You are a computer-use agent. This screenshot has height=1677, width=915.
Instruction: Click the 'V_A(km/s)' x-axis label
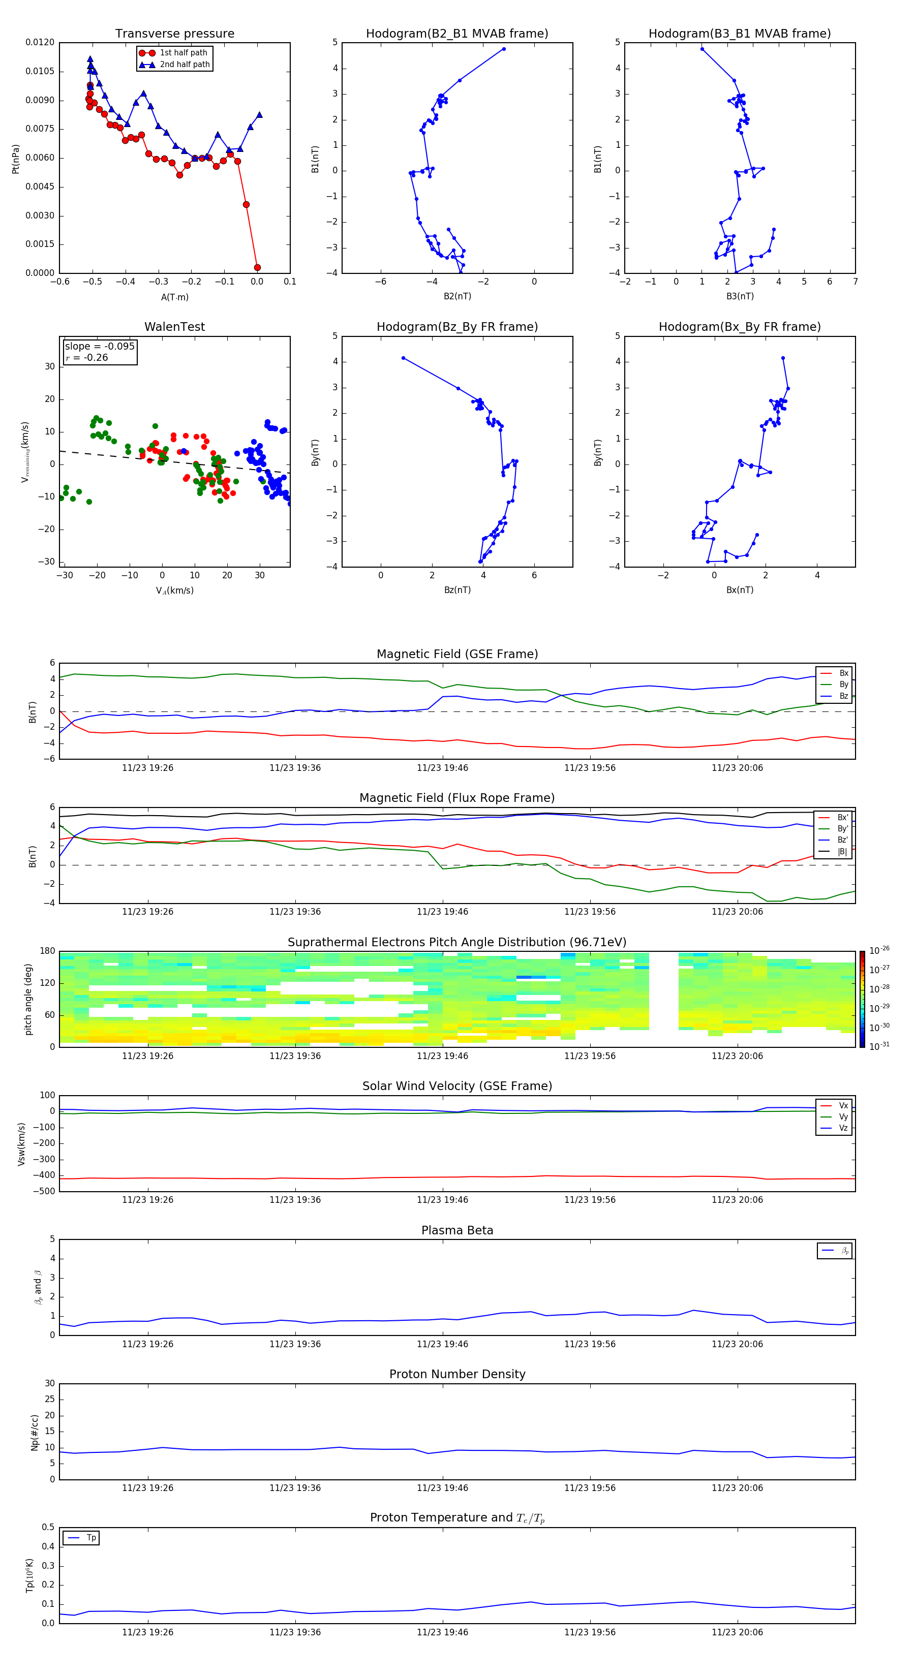point(174,591)
